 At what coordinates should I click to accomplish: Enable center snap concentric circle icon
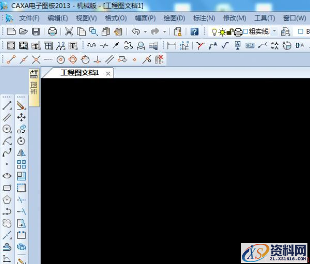click(60, 59)
